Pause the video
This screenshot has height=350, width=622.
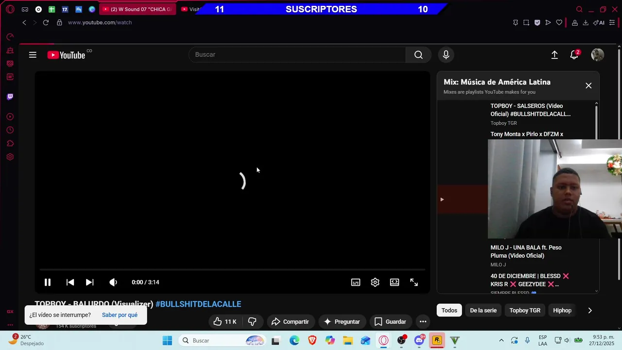(x=48, y=282)
